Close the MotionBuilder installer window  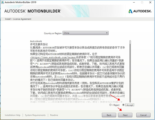[x=150, y=2]
